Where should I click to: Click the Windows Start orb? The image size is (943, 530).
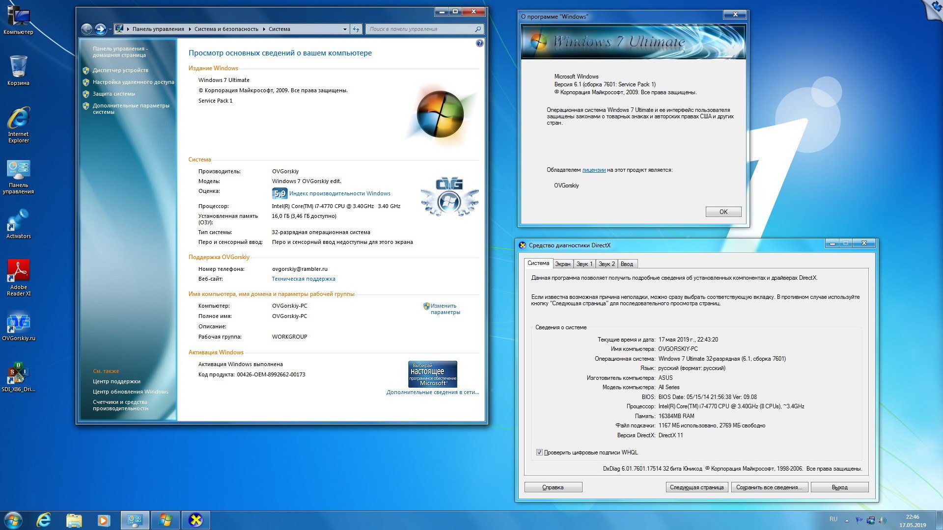13,520
